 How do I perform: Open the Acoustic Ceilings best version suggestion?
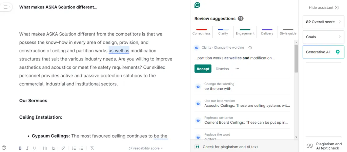pyautogui.click(x=242, y=103)
